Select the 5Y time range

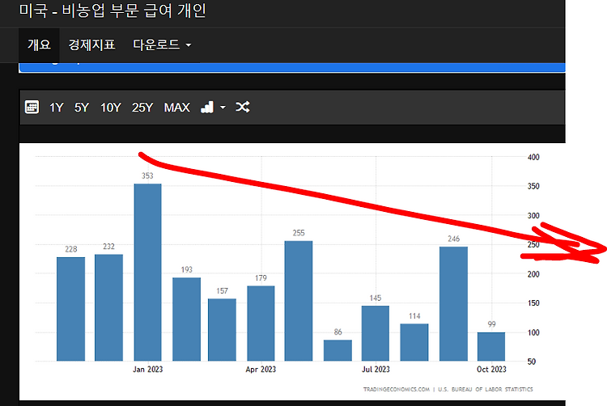[x=82, y=107]
